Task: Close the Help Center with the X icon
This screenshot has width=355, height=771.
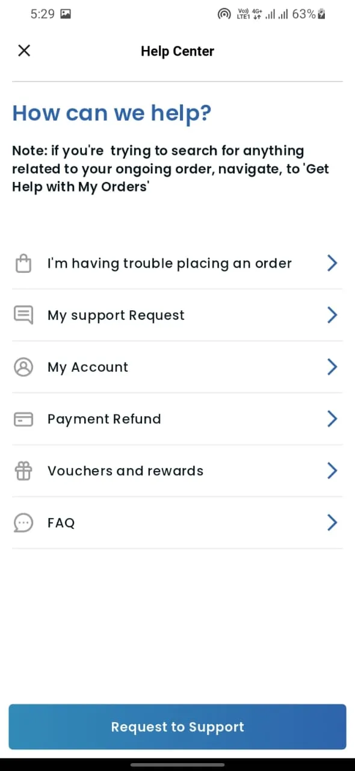Action: pos(24,51)
